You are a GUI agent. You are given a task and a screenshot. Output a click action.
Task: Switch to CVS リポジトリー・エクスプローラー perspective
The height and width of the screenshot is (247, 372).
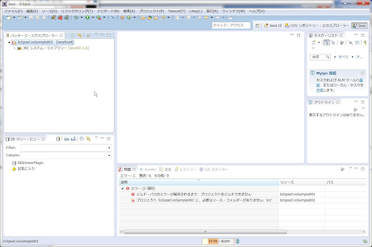tap(317, 26)
